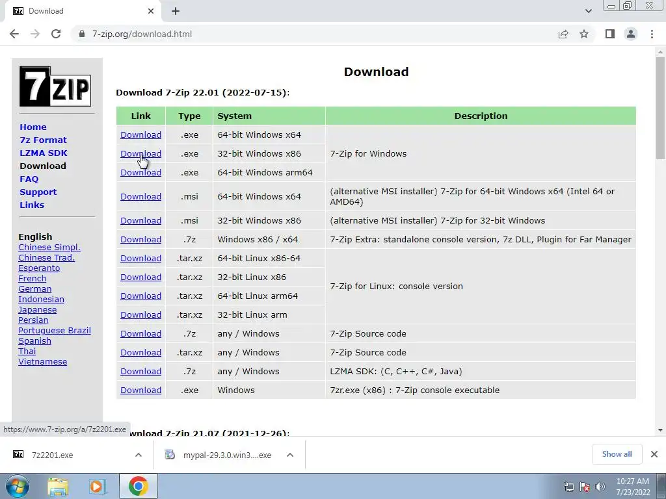This screenshot has width=666, height=499.
Task: Click the Show desktop strip
Action: (661, 486)
